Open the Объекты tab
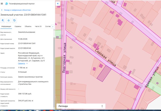161x111 pixels. pyautogui.click(x=28, y=26)
